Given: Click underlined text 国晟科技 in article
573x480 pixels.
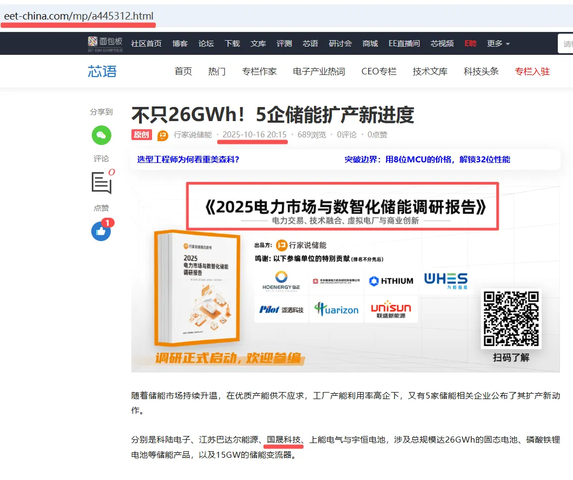Looking at the screenshot, I should click(284, 439).
